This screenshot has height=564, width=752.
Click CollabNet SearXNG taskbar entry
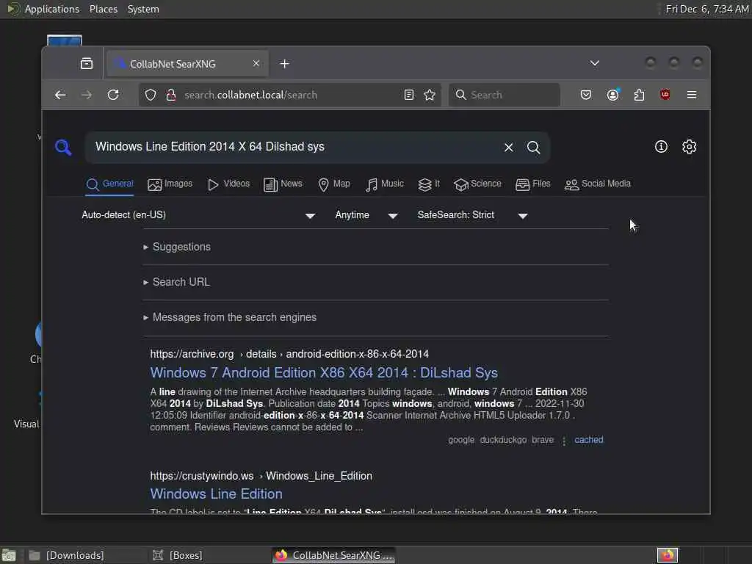point(334,555)
